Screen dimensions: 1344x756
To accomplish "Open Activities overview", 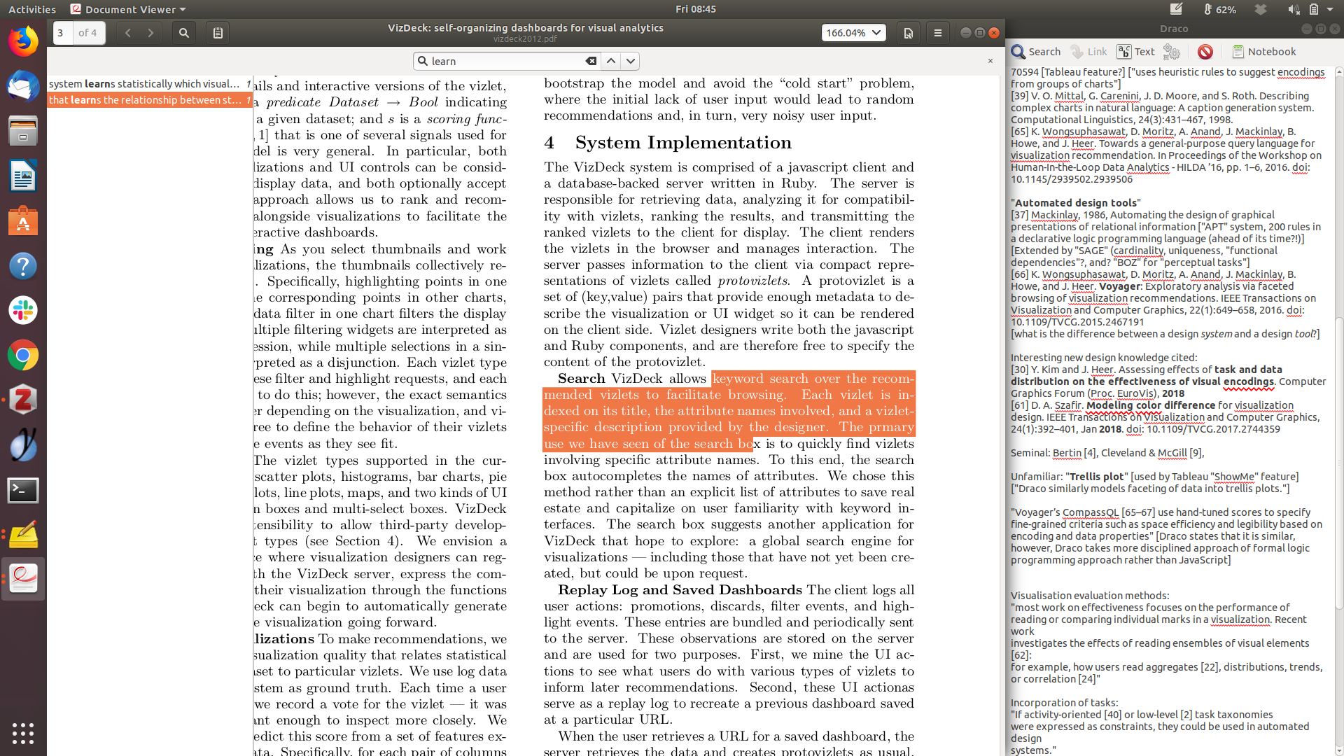I will click(32, 9).
